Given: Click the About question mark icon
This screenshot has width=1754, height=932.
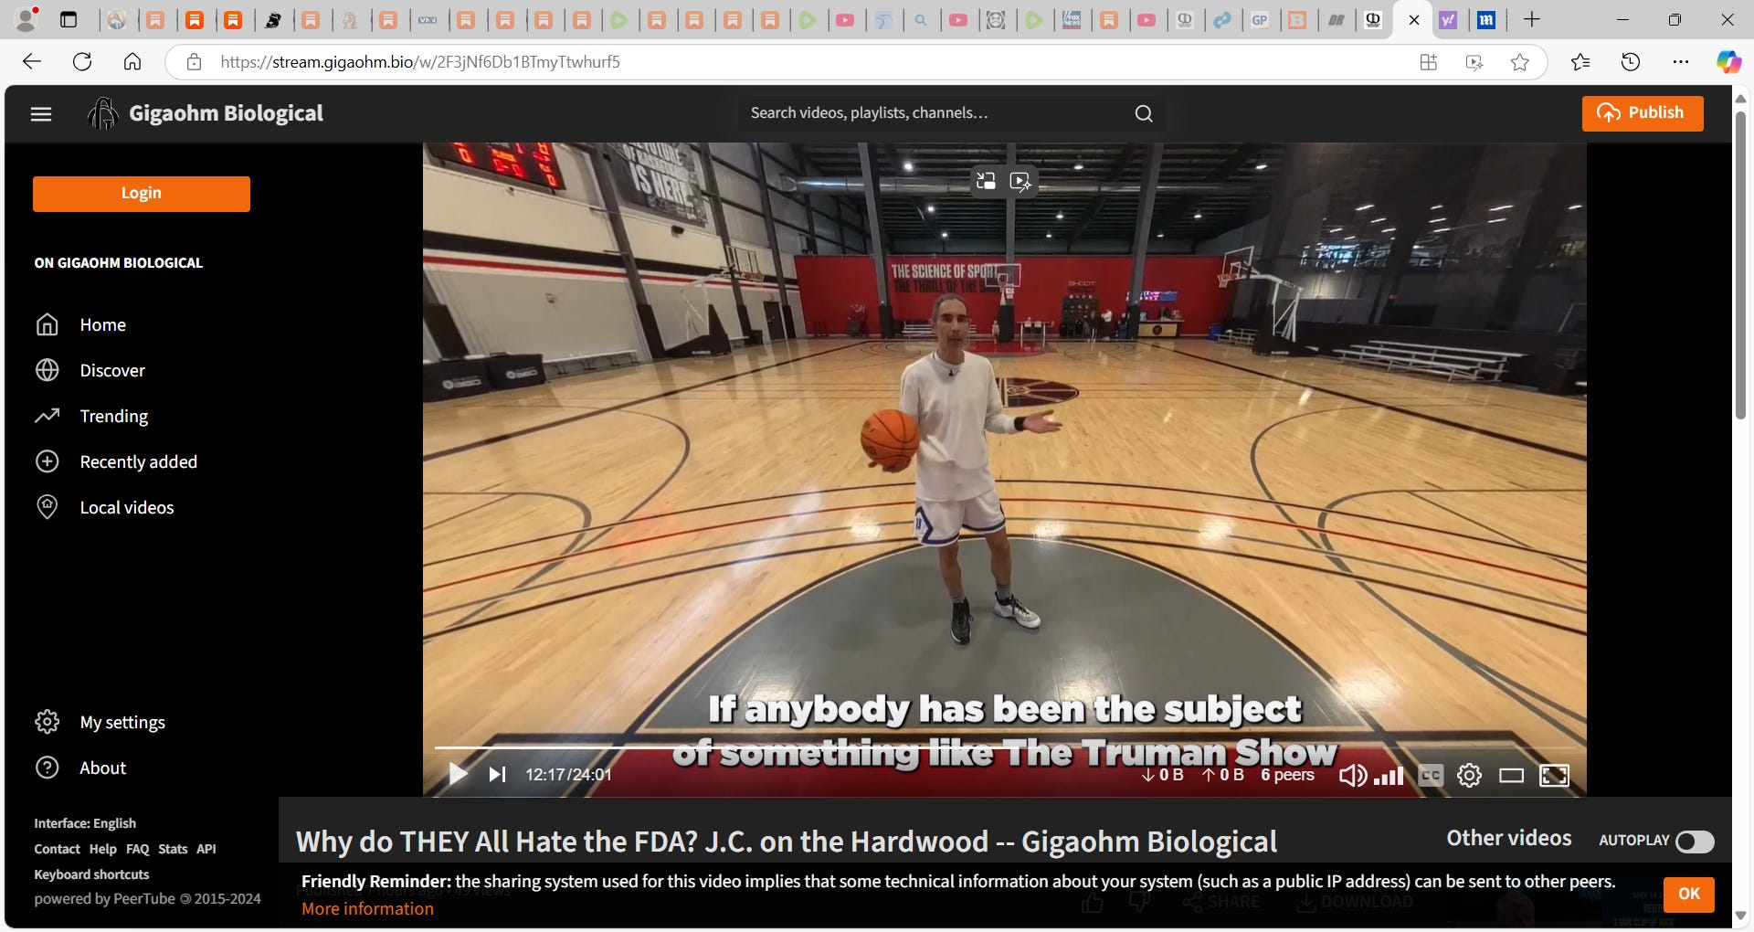Looking at the screenshot, I should (x=47, y=768).
